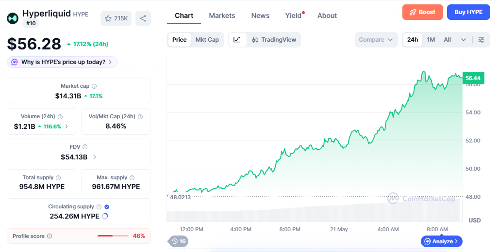Click the Analyze button

point(442,241)
